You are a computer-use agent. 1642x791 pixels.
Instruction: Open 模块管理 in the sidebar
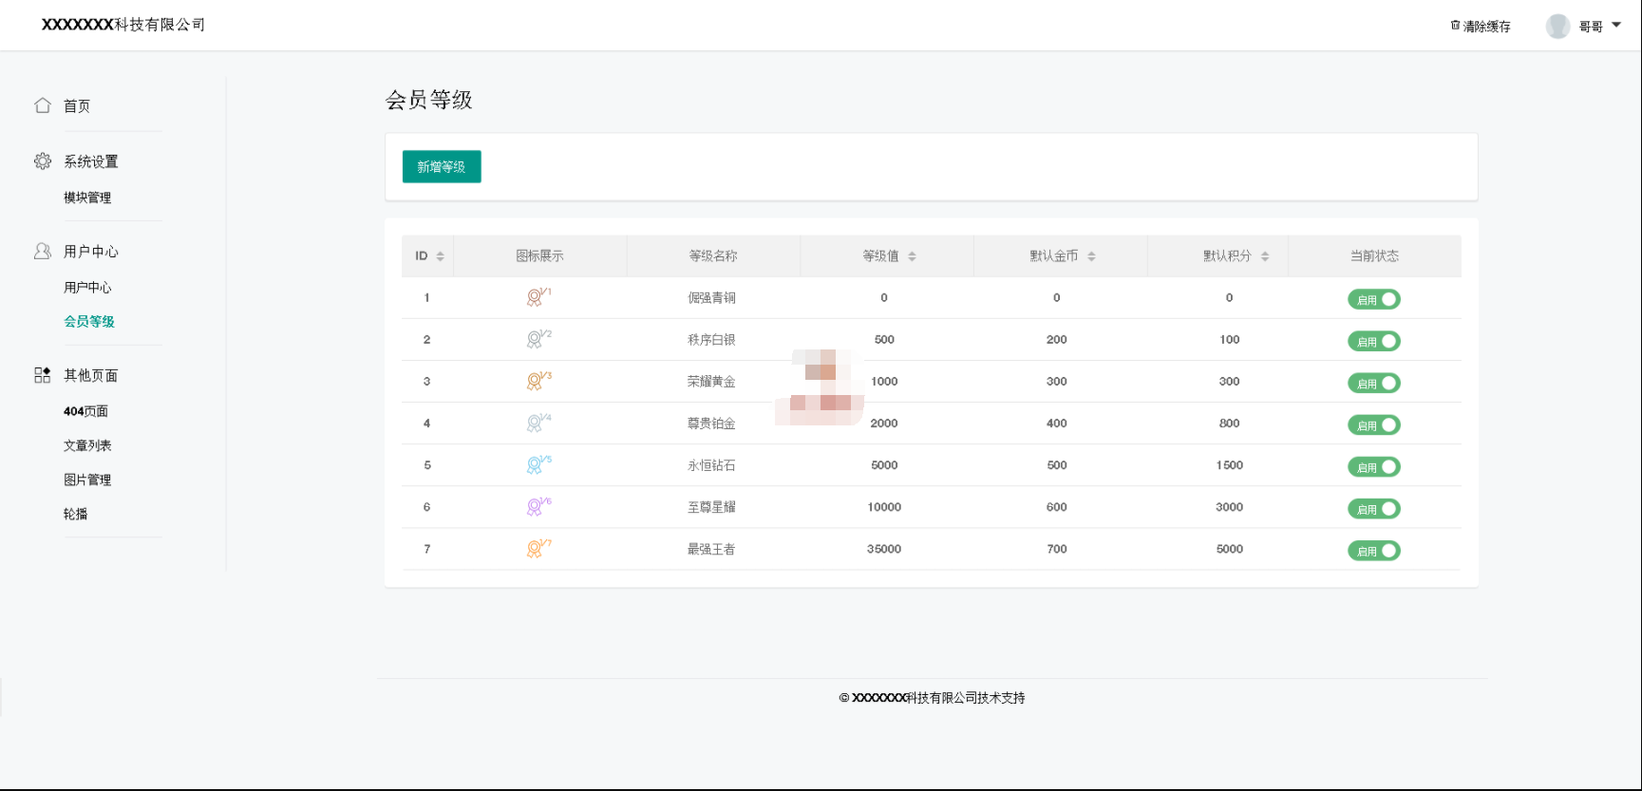87,198
